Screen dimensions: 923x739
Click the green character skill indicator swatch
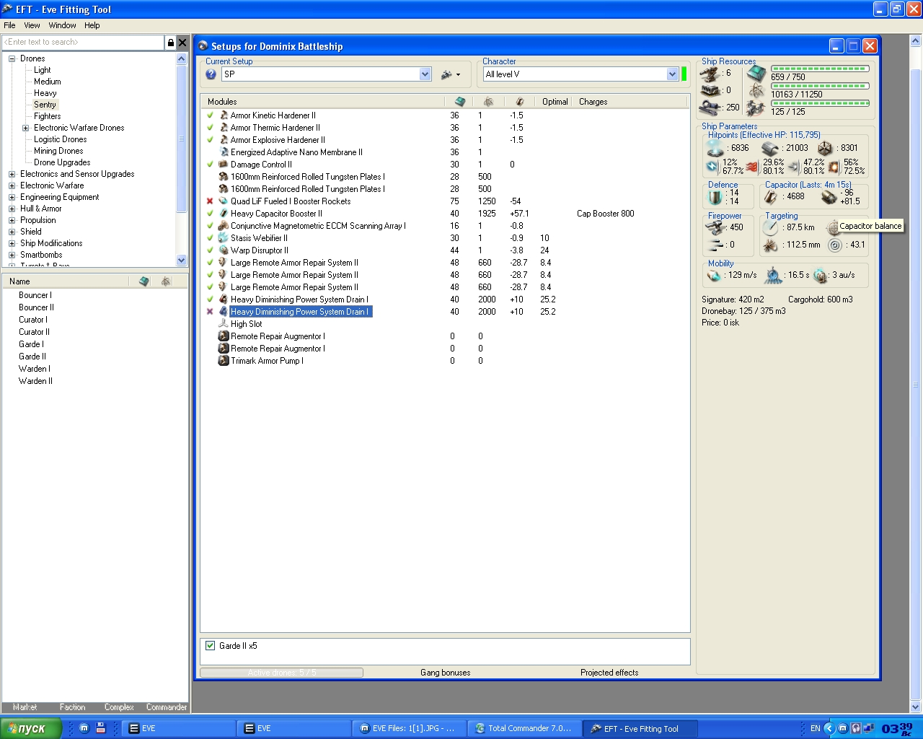click(x=684, y=74)
